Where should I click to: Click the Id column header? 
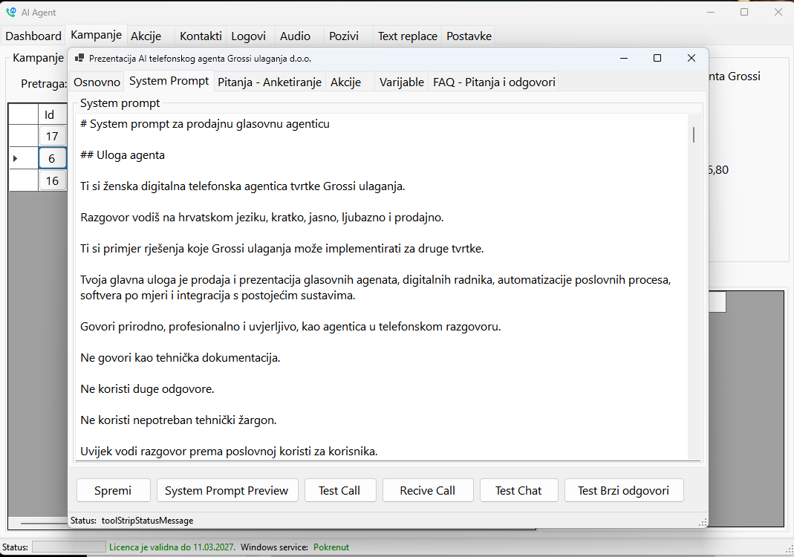click(x=52, y=114)
